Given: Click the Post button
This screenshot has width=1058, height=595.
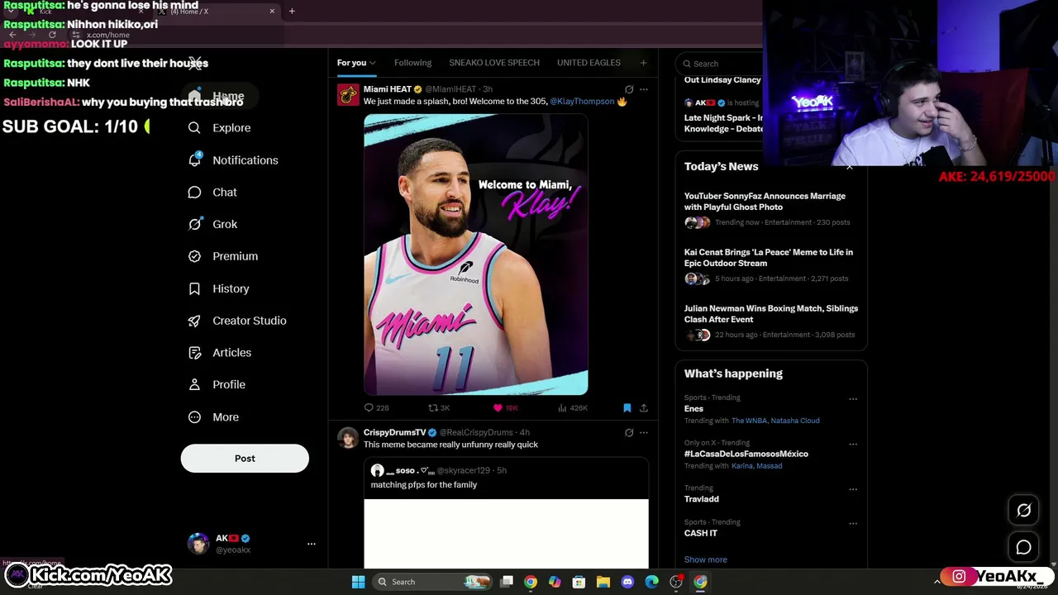Looking at the screenshot, I should [245, 459].
